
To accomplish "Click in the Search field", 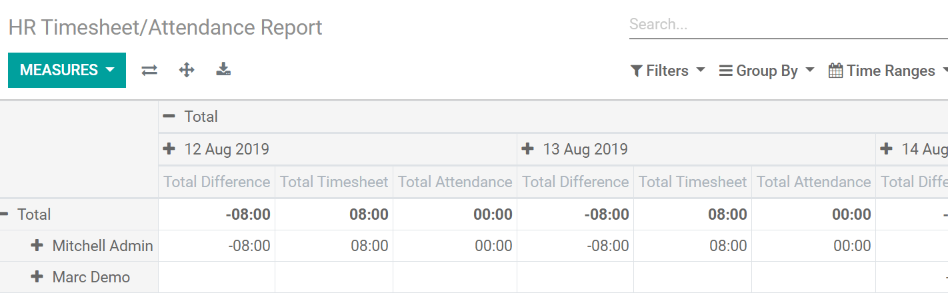I will pos(787,25).
